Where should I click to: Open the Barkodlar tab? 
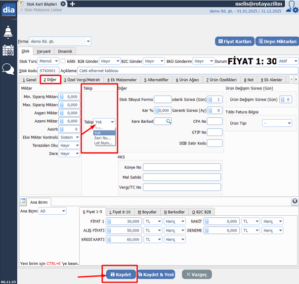coord(176,212)
